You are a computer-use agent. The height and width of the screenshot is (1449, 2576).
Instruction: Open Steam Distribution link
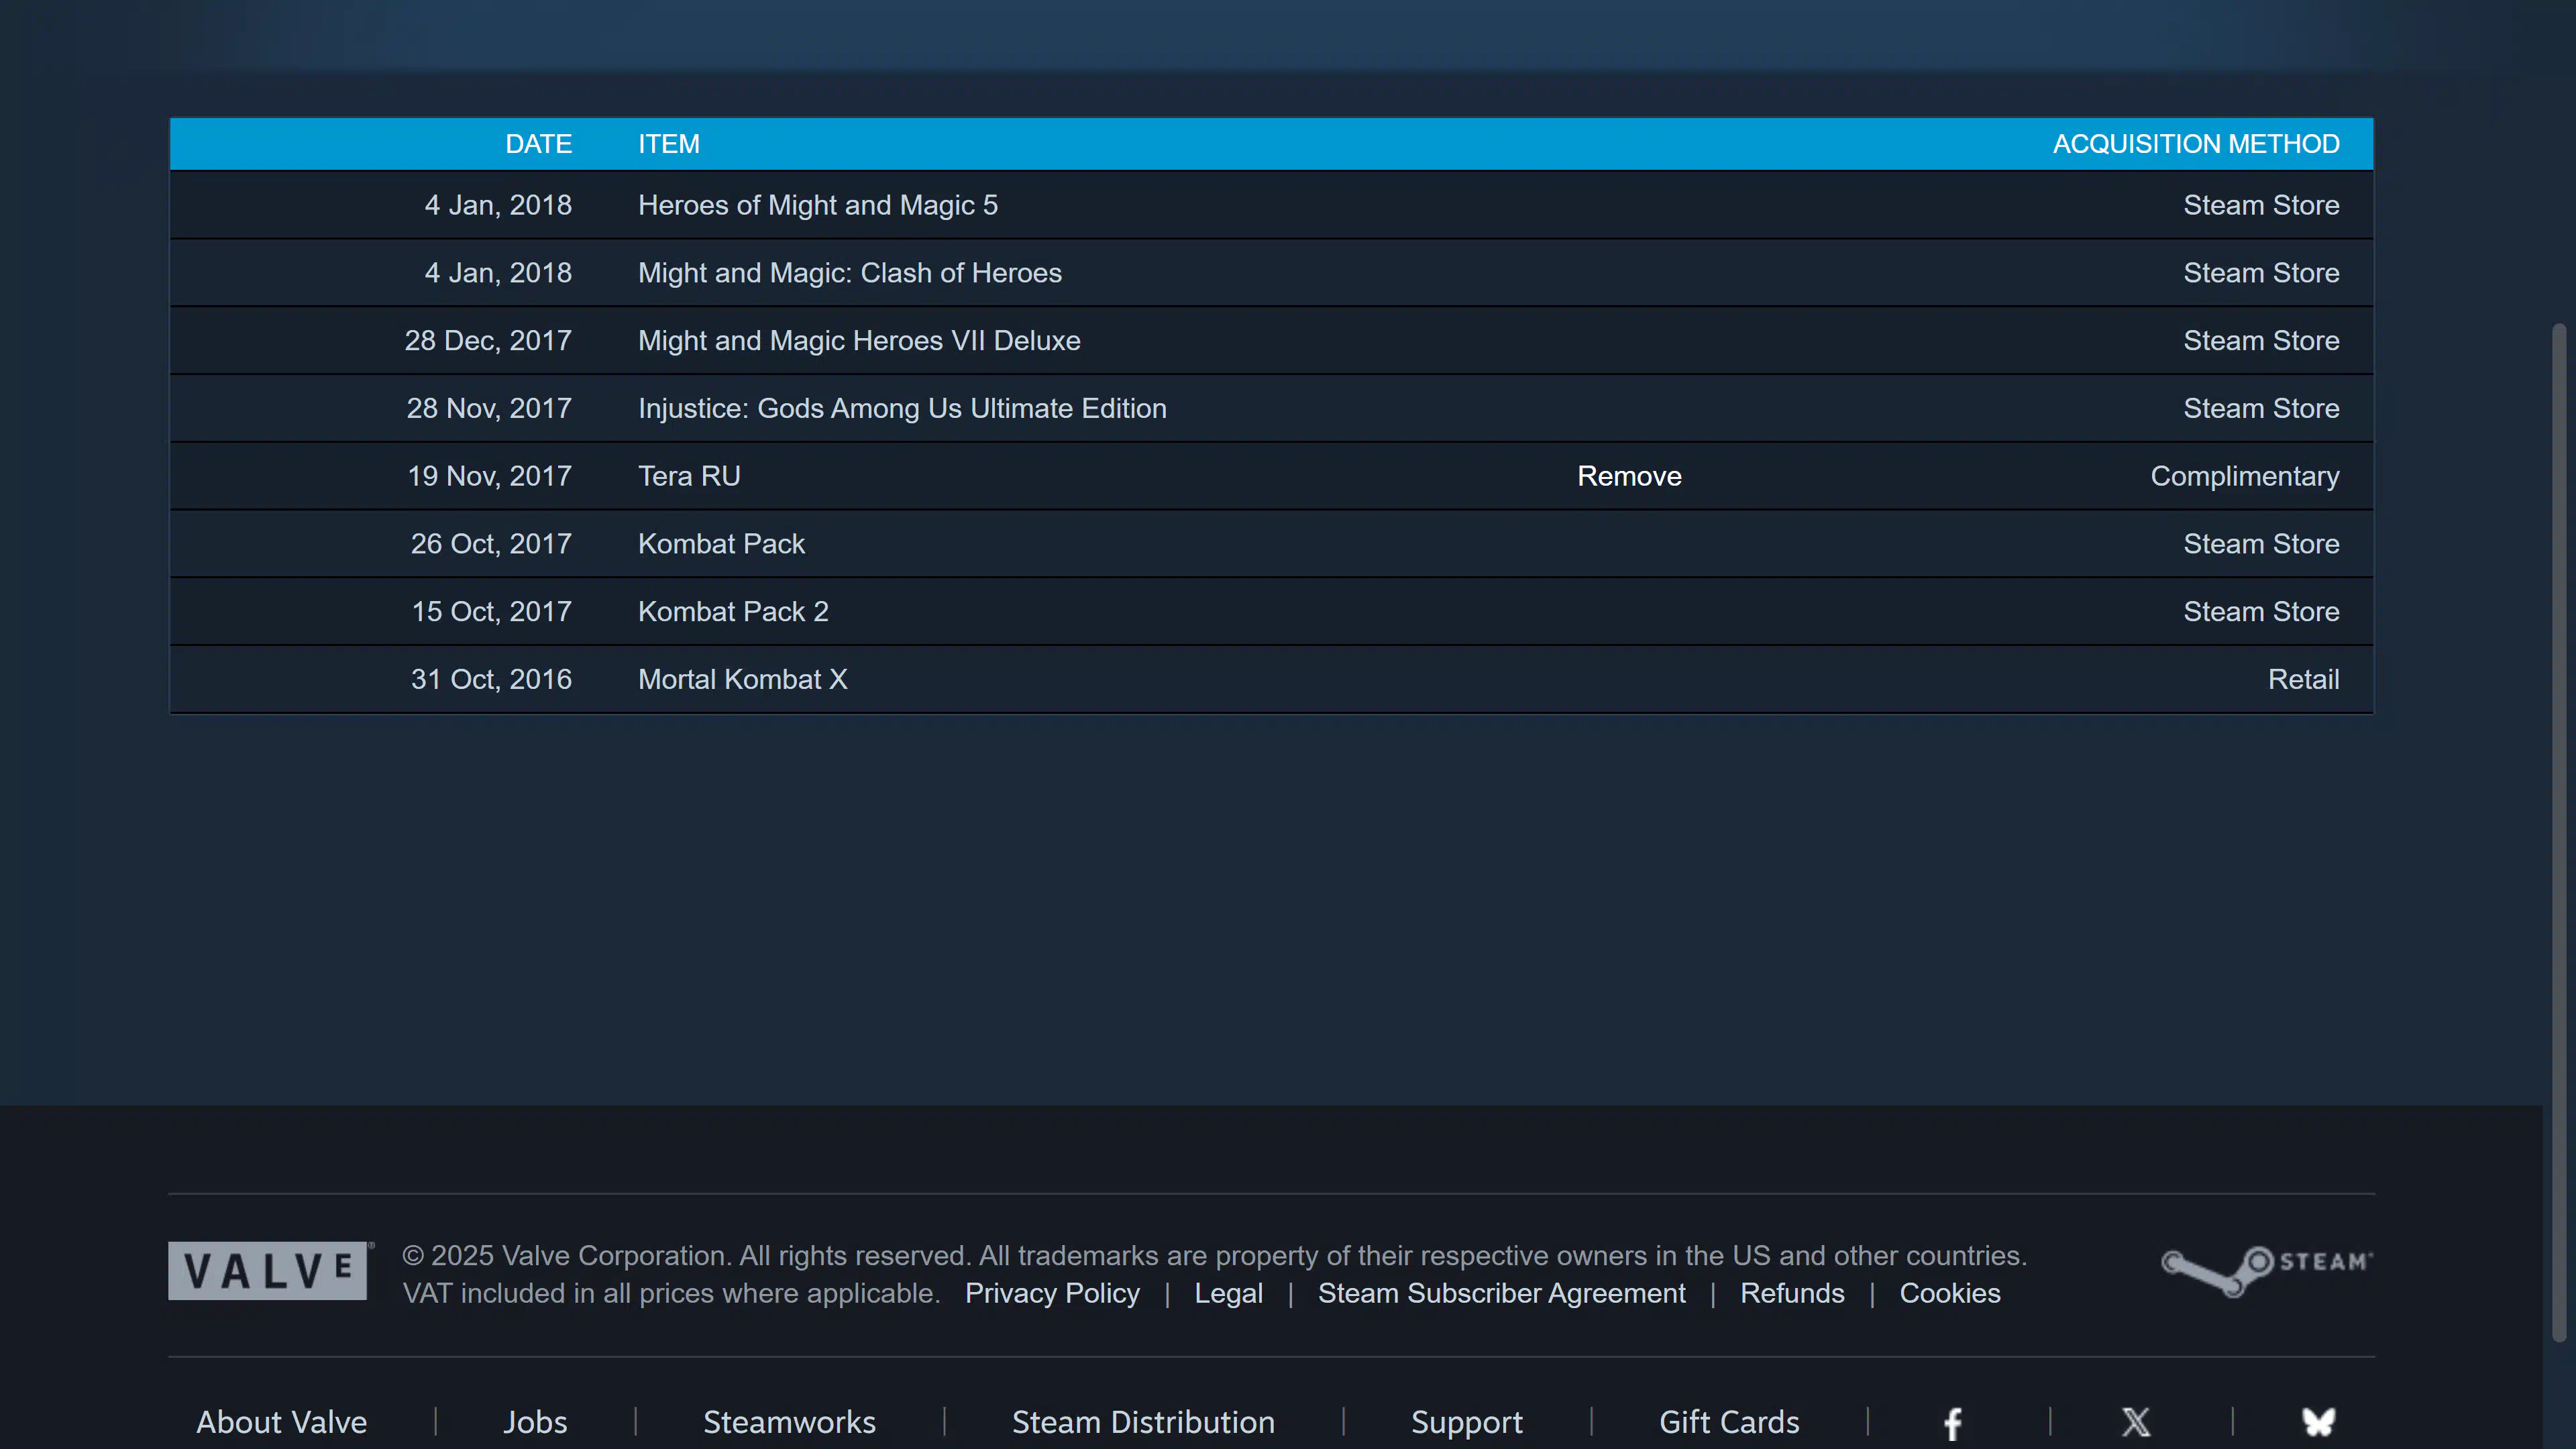coord(1143,1422)
